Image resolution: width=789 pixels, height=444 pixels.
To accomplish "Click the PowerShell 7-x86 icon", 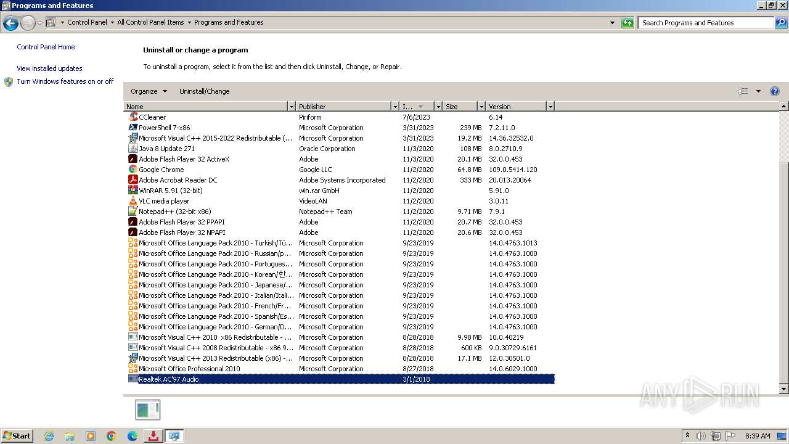I will pyautogui.click(x=133, y=128).
